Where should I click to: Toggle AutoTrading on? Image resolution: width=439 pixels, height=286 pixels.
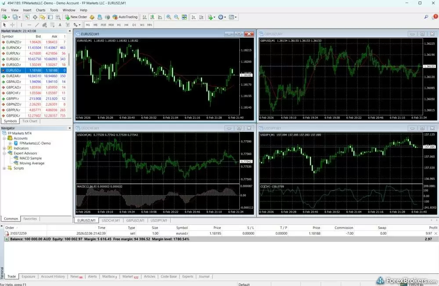click(x=125, y=17)
